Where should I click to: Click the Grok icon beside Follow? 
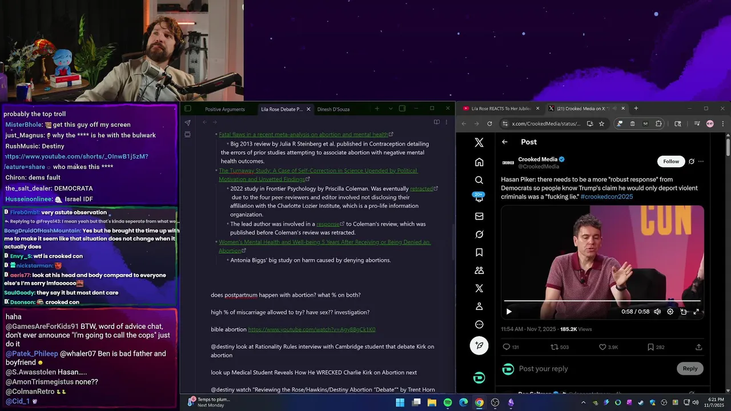point(691,162)
